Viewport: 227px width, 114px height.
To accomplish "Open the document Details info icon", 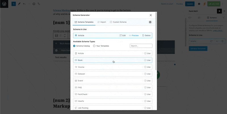I will pyautogui.click(x=34, y=4).
